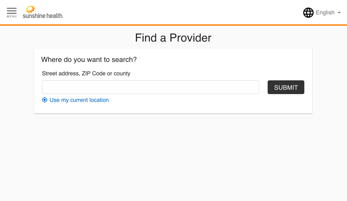
Task: Click 'Where do you want to search?' text
Action: [89, 59]
